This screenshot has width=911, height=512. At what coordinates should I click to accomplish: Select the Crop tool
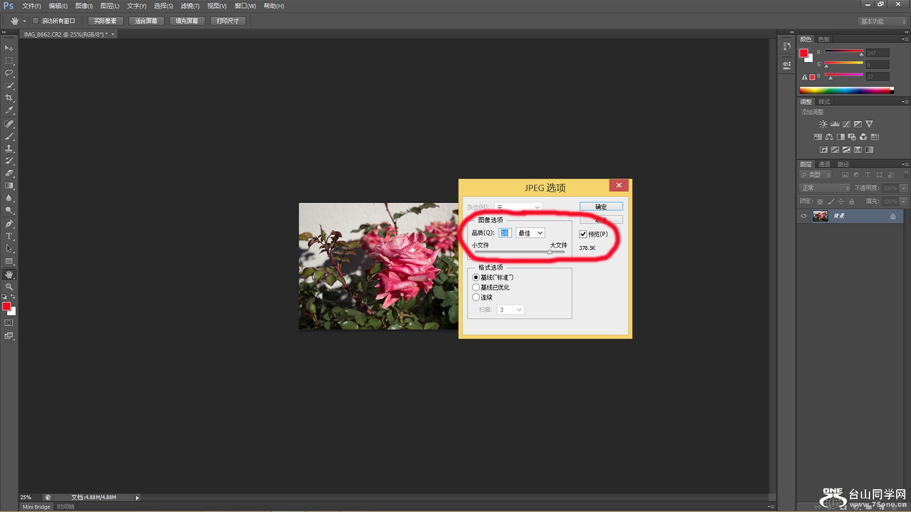9,98
